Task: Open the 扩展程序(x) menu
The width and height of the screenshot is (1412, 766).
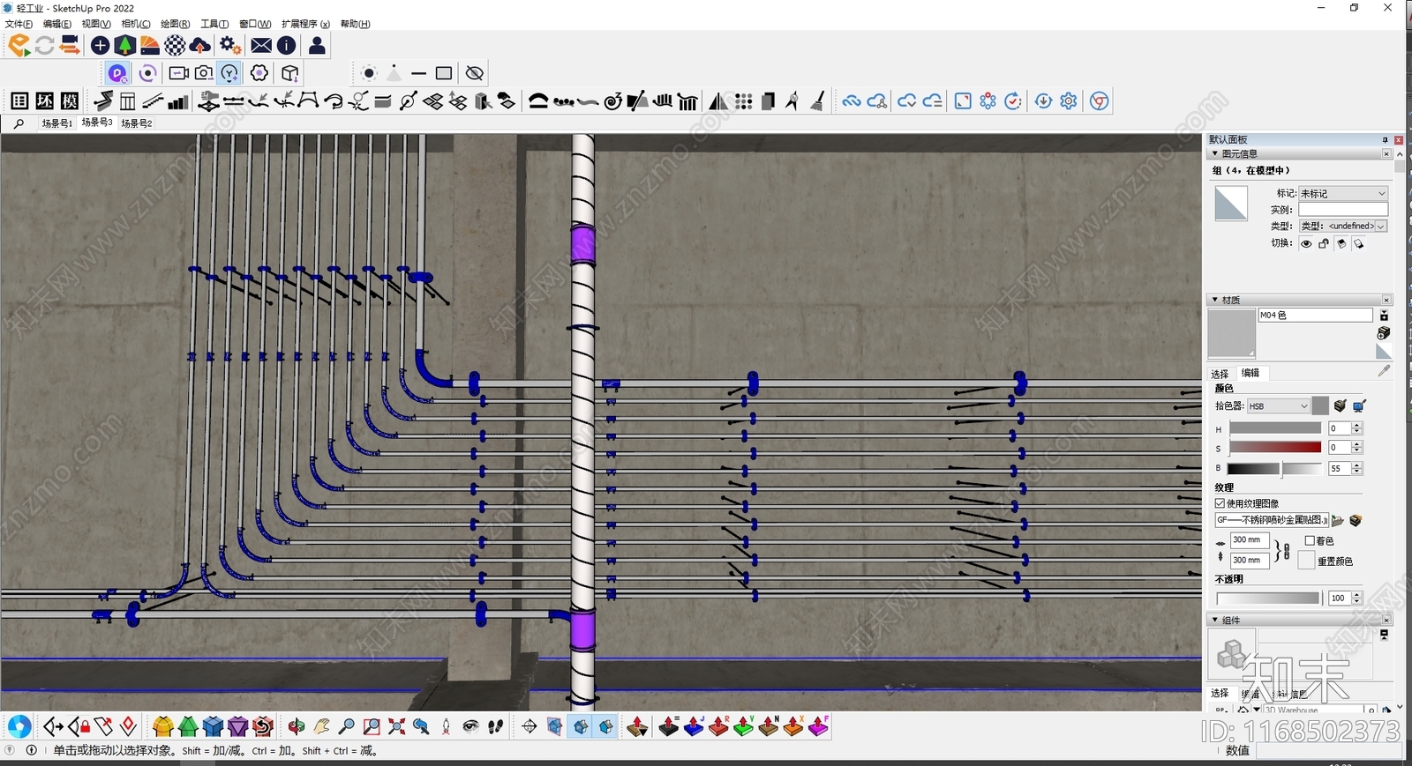Action: point(305,24)
